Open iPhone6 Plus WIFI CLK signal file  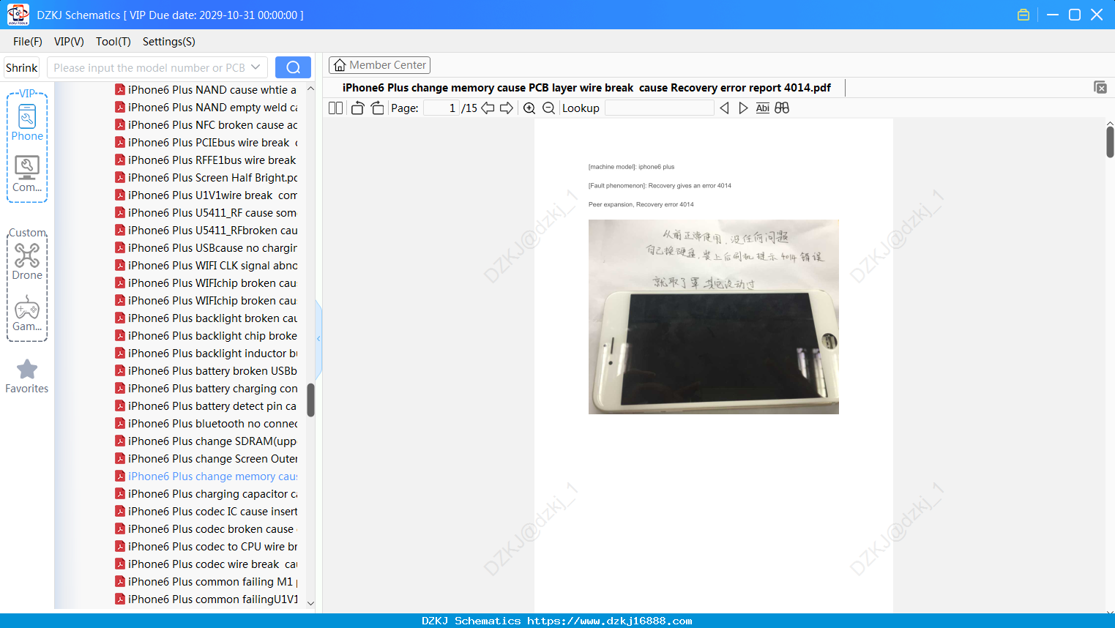pos(206,266)
